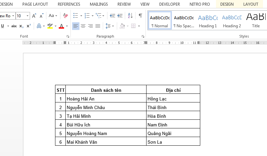This screenshot has width=267, height=156.
Task: Click the 'Tạ Hải Minh' cell
Action: point(106,115)
